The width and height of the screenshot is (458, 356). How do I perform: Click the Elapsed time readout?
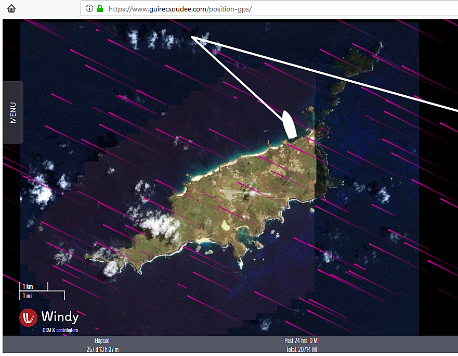[102, 340]
